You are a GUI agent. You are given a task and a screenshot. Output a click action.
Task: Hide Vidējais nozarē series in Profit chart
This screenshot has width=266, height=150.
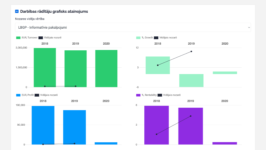[x=49, y=95]
